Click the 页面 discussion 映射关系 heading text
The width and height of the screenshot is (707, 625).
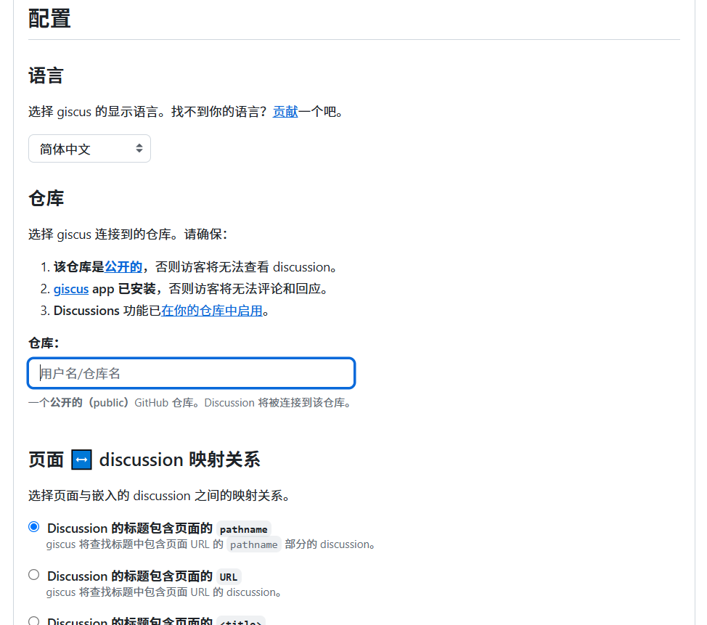pyautogui.click(x=179, y=460)
